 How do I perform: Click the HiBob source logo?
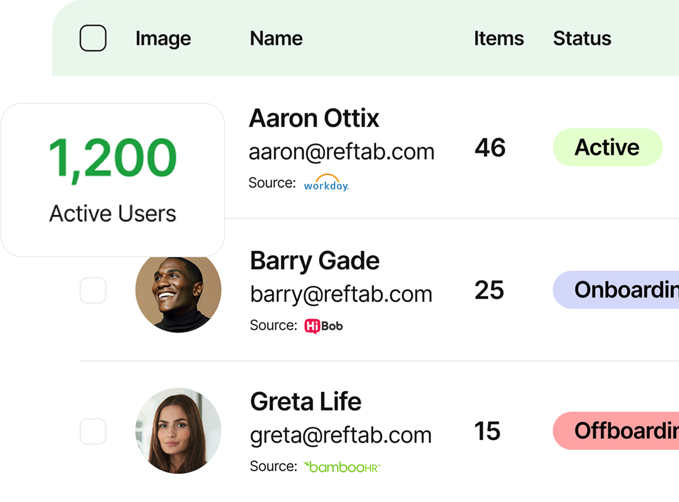[x=324, y=326]
